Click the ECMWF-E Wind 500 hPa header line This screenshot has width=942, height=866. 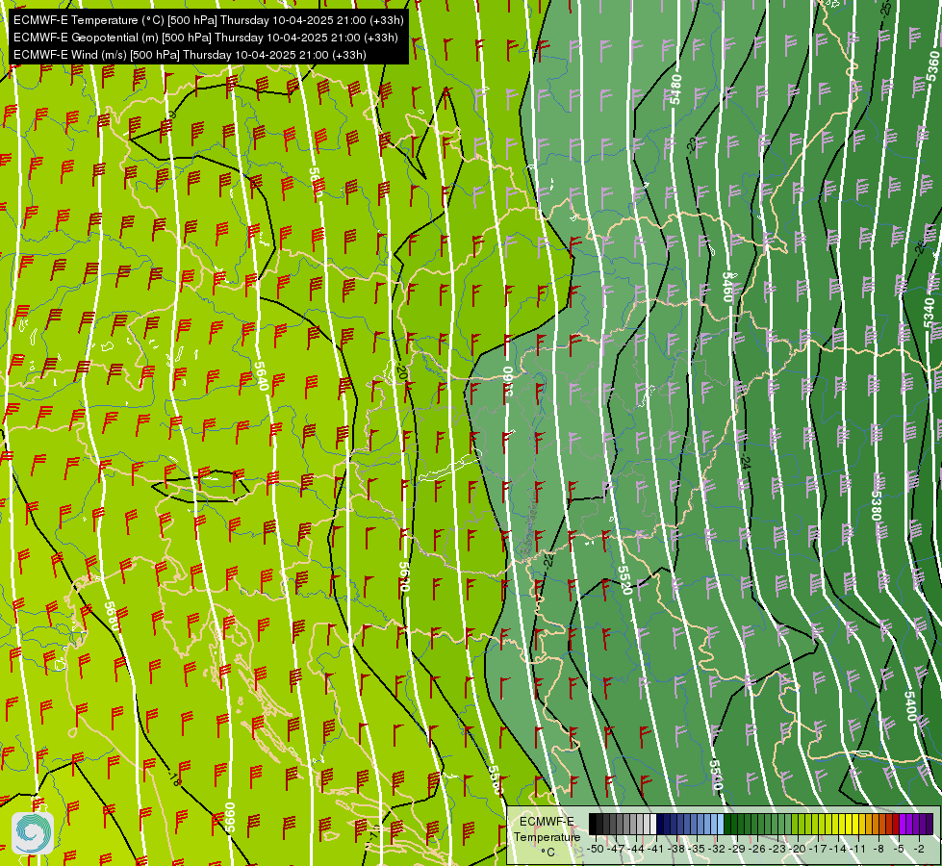[190, 55]
